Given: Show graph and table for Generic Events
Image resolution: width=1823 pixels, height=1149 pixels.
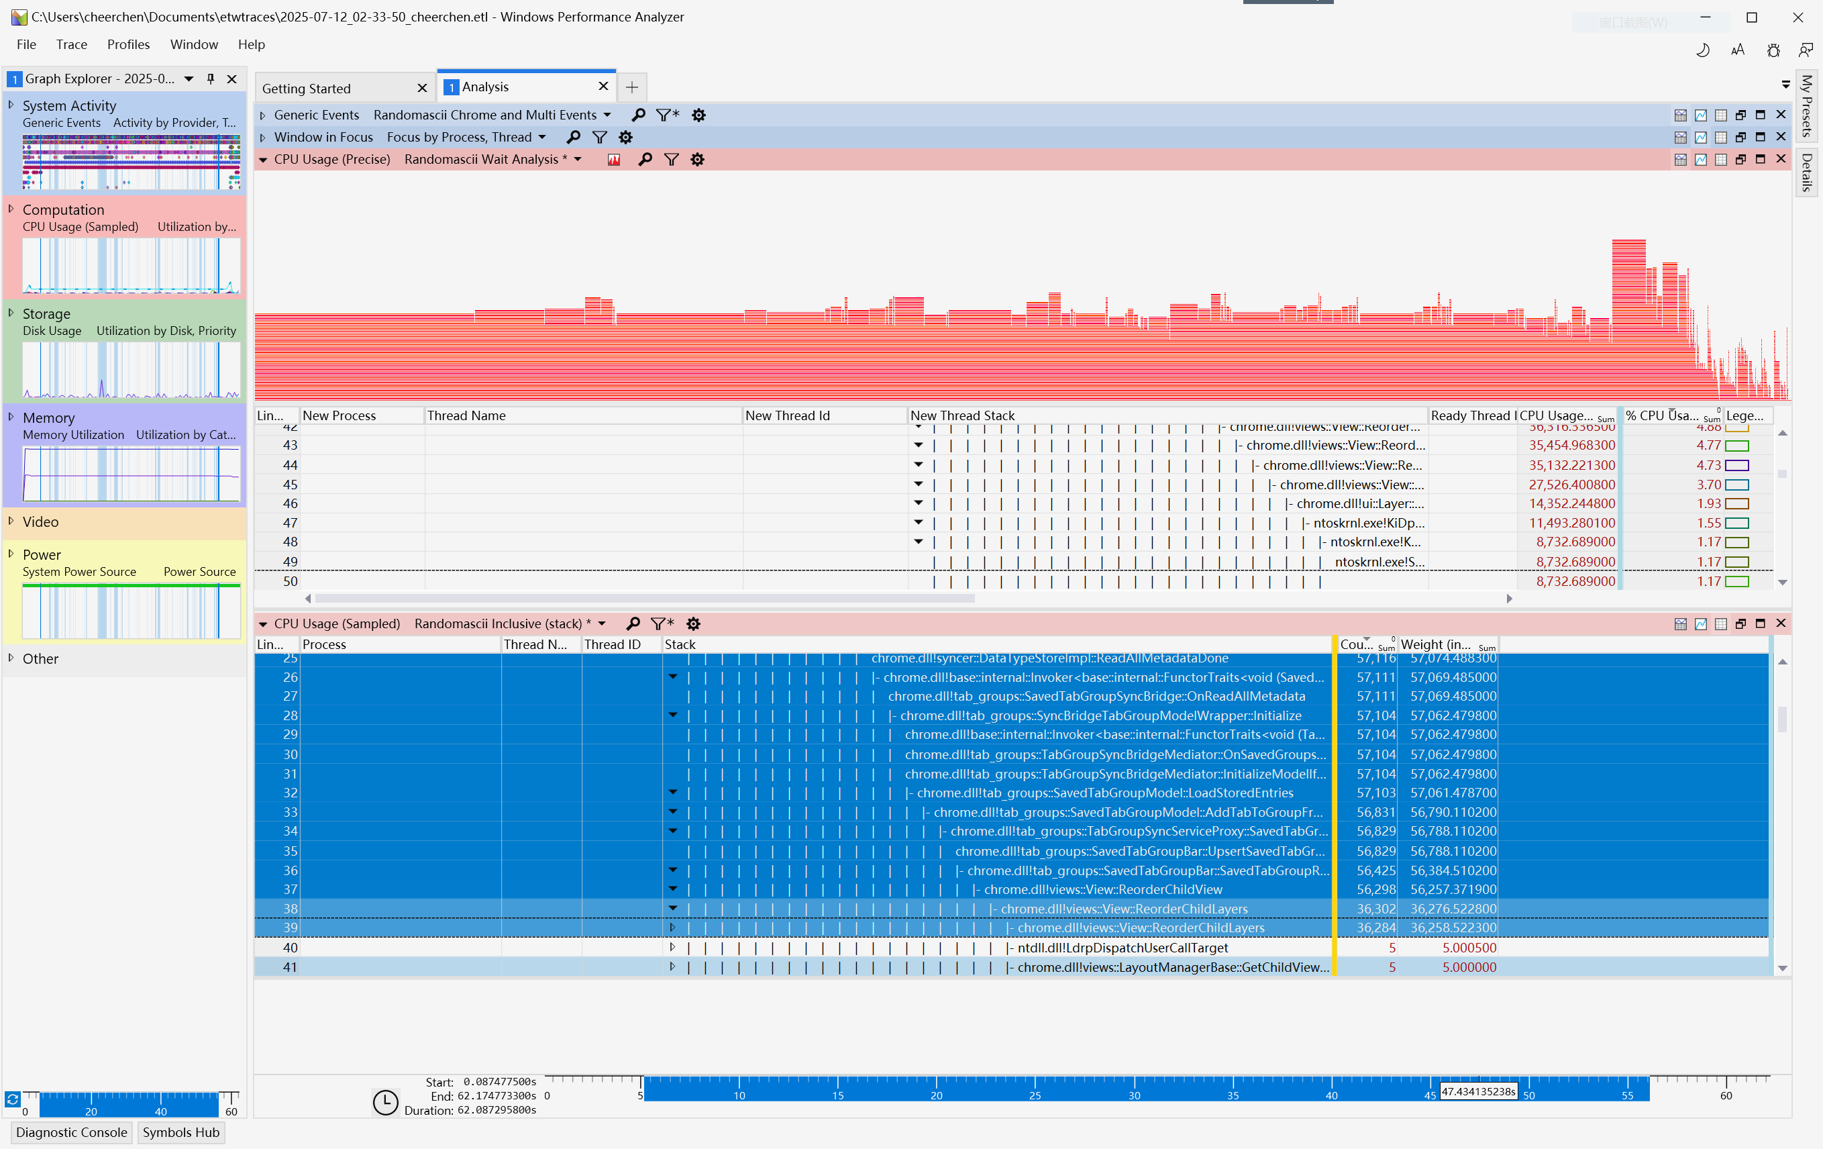Looking at the screenshot, I should point(1681,115).
